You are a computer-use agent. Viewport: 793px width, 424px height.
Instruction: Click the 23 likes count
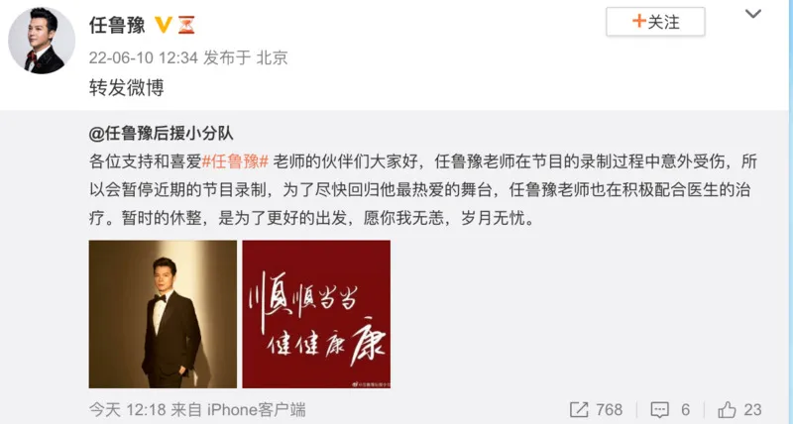(752, 409)
